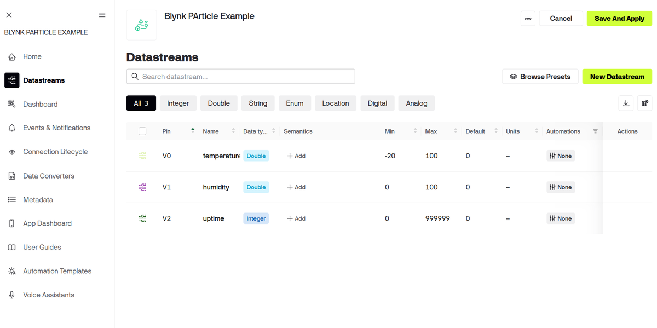Viewport: 657px width, 328px height.
Task: Click the Automation Templates icon
Action: click(x=12, y=271)
